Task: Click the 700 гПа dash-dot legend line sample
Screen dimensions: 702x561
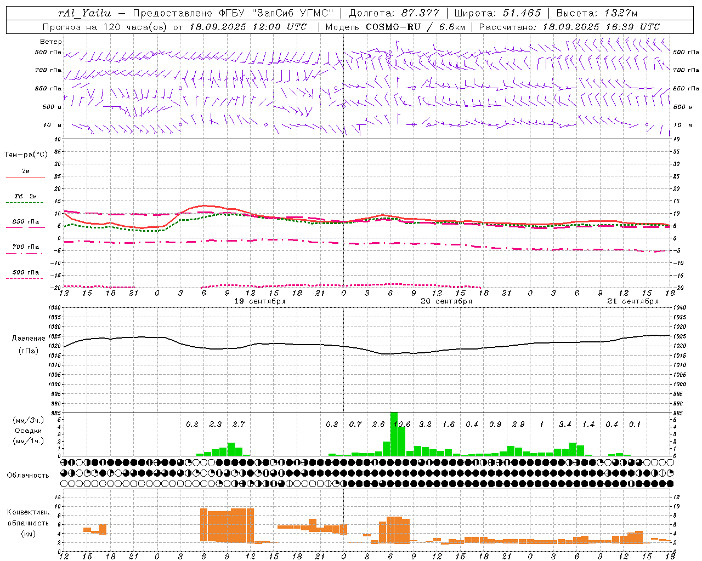Action: coord(25,254)
